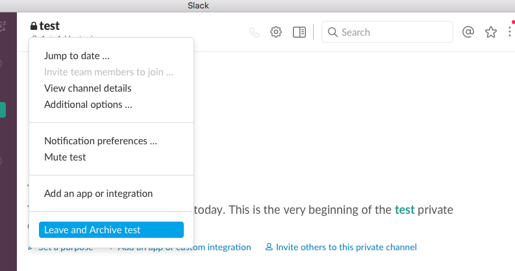Mute the test channel

(65, 157)
